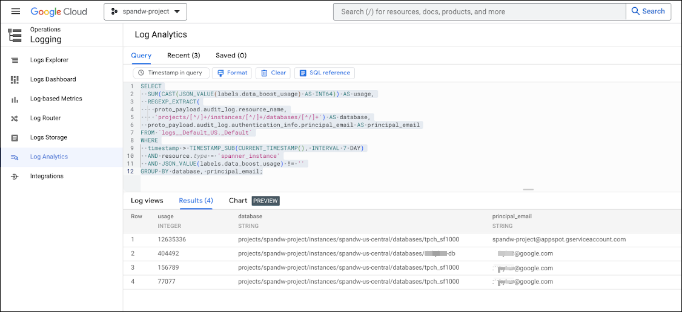Viewport: 682px width, 312px height.
Task: Click the Log Router icon
Action: point(15,118)
